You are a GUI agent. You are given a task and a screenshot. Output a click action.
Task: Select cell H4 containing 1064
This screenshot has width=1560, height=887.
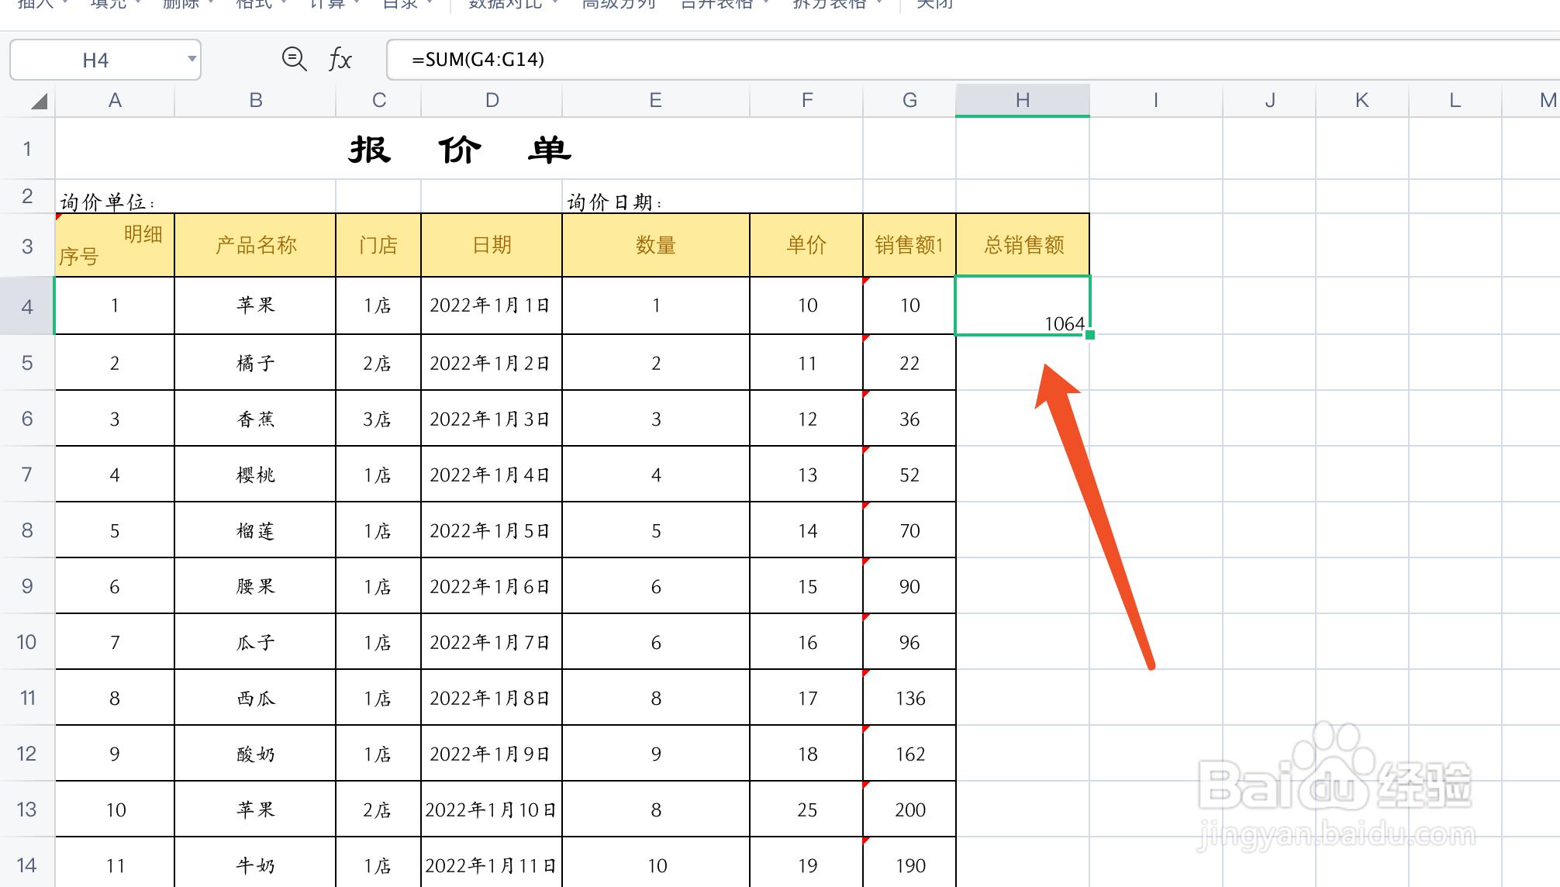1022,305
